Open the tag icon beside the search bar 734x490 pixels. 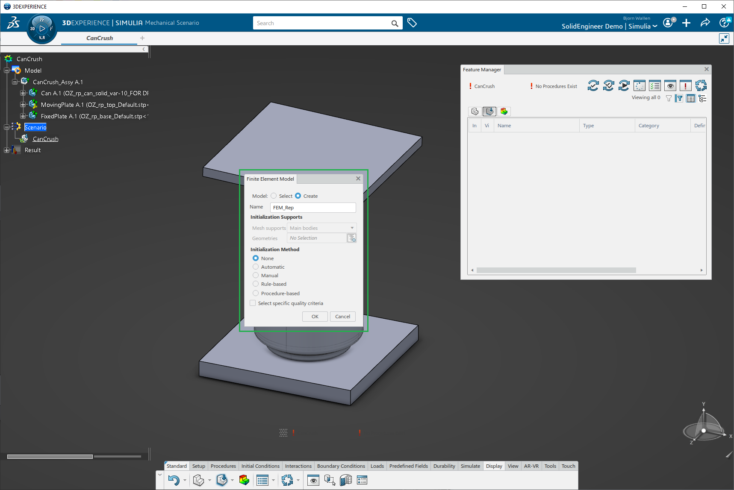[412, 23]
